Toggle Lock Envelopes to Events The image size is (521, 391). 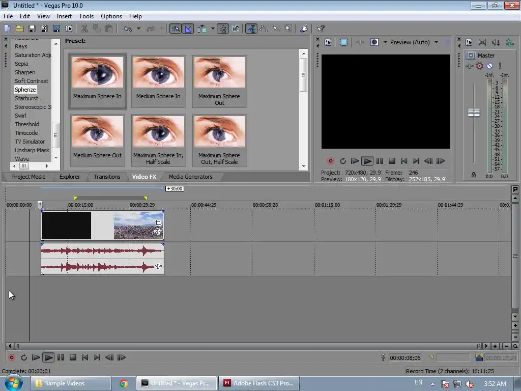(223, 29)
